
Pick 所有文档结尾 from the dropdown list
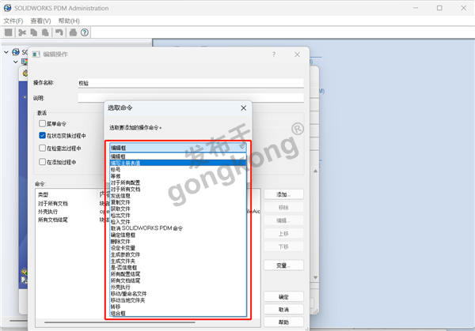click(178, 280)
